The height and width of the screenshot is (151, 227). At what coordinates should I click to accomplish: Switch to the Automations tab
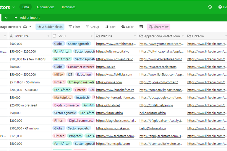point(45,7)
